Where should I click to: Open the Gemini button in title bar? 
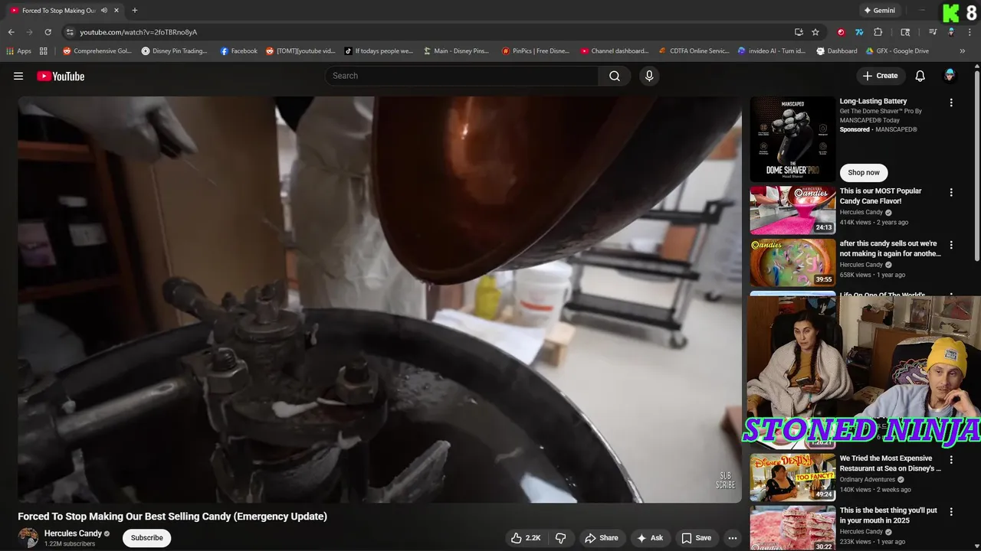pos(879,11)
